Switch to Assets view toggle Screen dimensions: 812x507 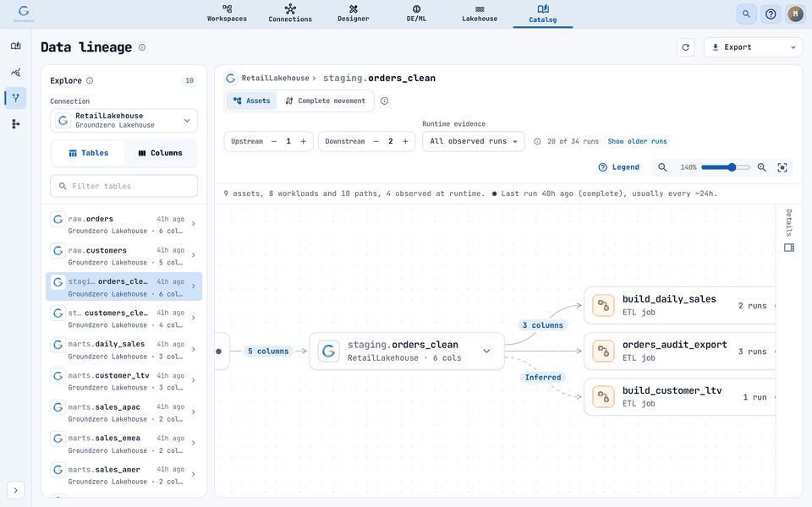(x=252, y=101)
